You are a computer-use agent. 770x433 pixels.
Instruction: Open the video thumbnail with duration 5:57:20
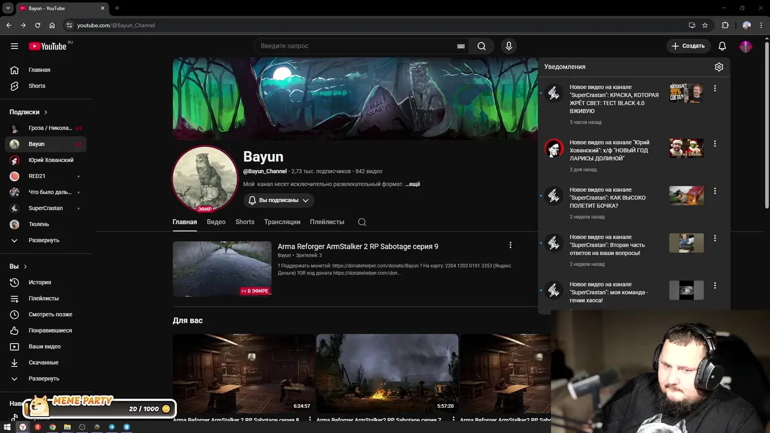387,373
